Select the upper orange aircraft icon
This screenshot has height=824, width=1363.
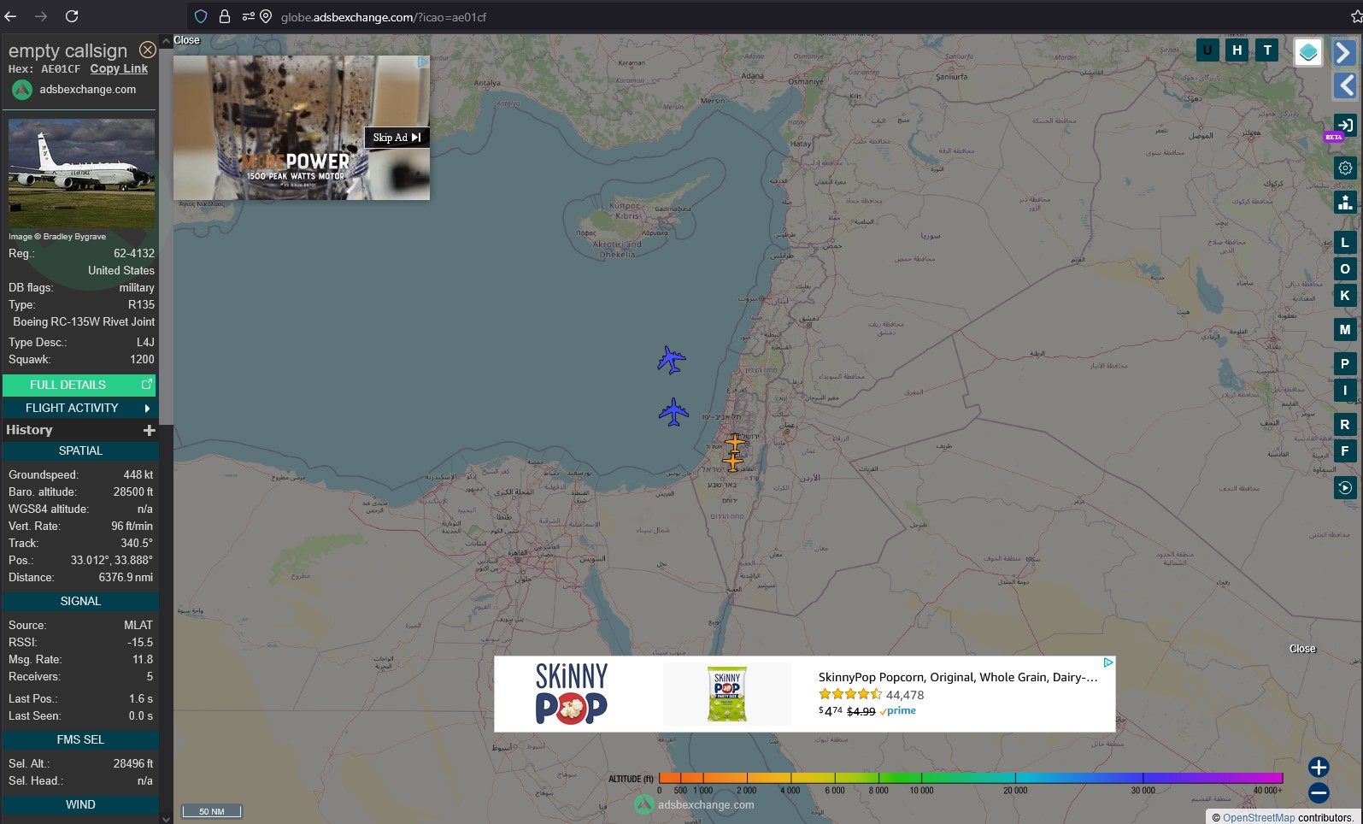coord(735,444)
